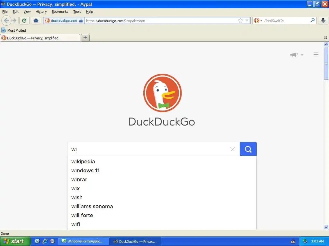
Task: Bookmark this page with the star icon
Action: 240,20
